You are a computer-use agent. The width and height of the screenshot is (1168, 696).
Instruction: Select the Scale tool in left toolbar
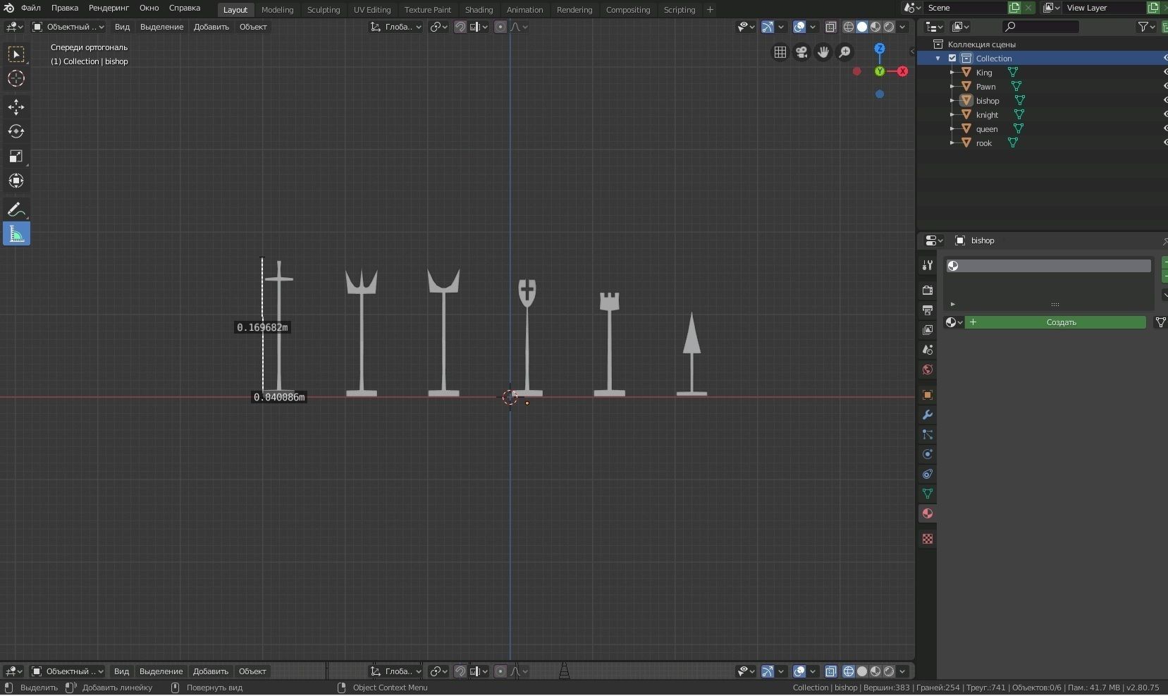click(16, 157)
